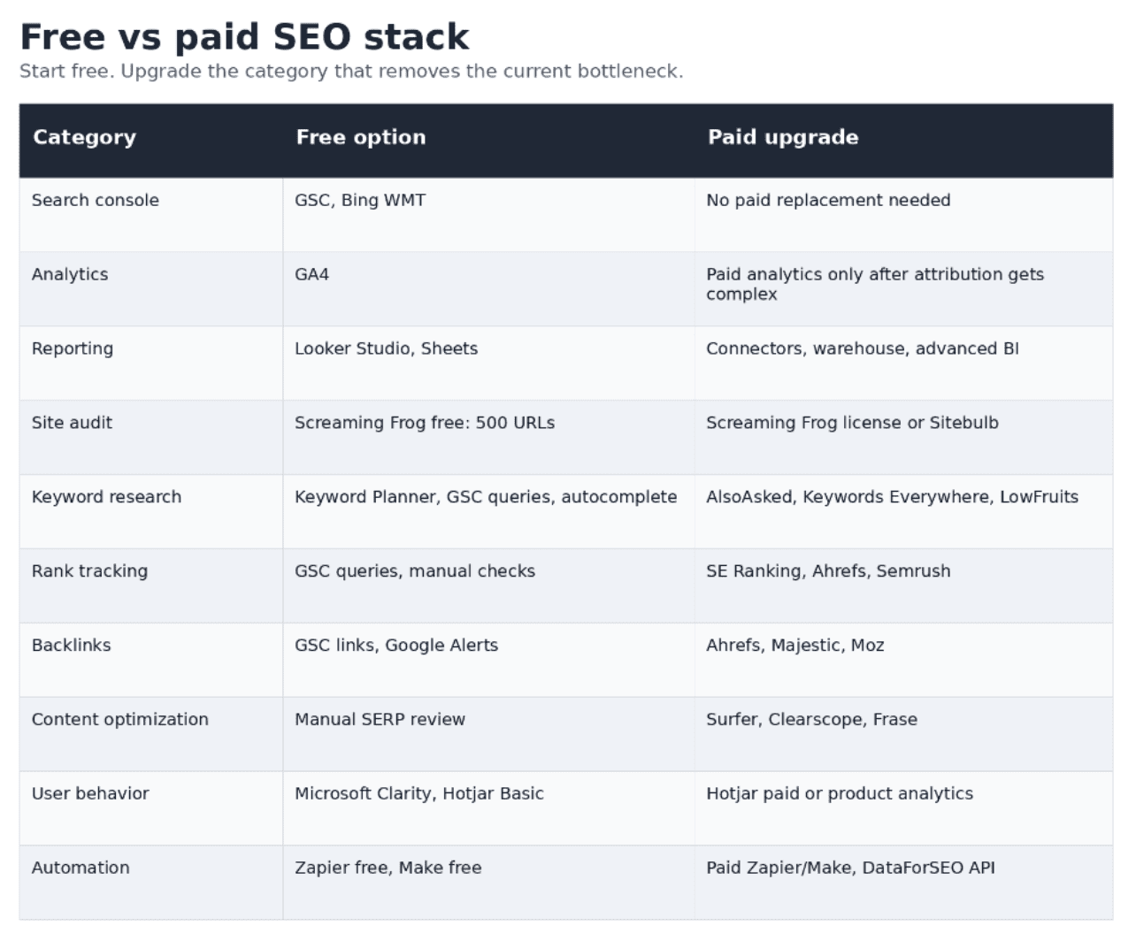Click 'Screaming Frog free: 500 URLs' cell

pos(489,438)
